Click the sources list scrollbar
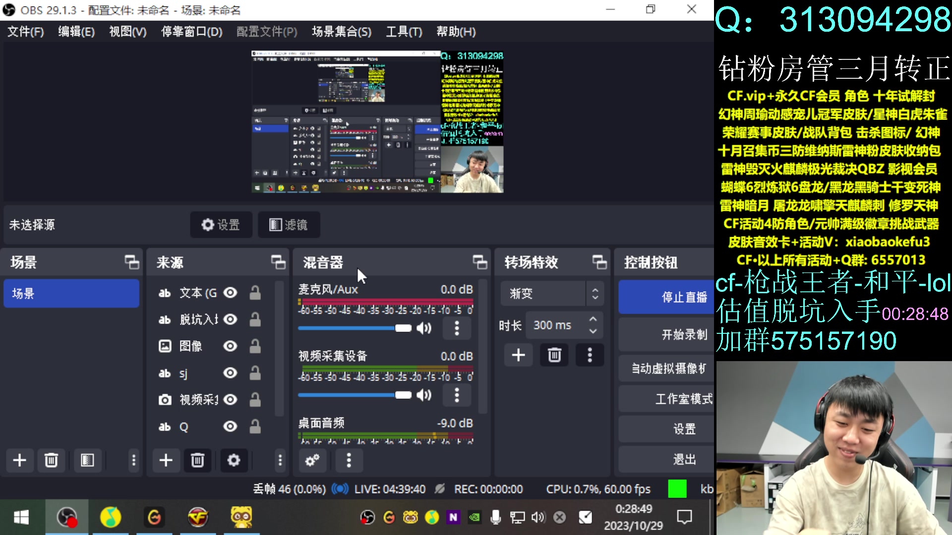 coord(279,349)
